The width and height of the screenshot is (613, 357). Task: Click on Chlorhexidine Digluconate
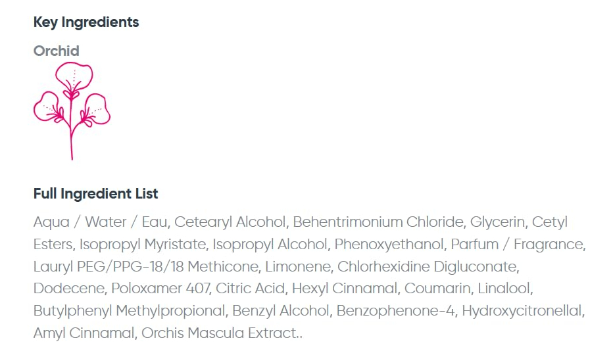click(428, 267)
